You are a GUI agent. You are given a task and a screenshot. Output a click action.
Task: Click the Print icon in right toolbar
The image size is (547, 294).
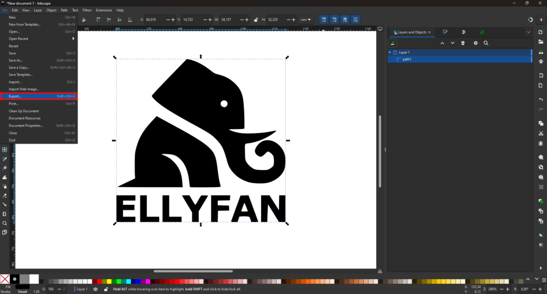pos(541,62)
